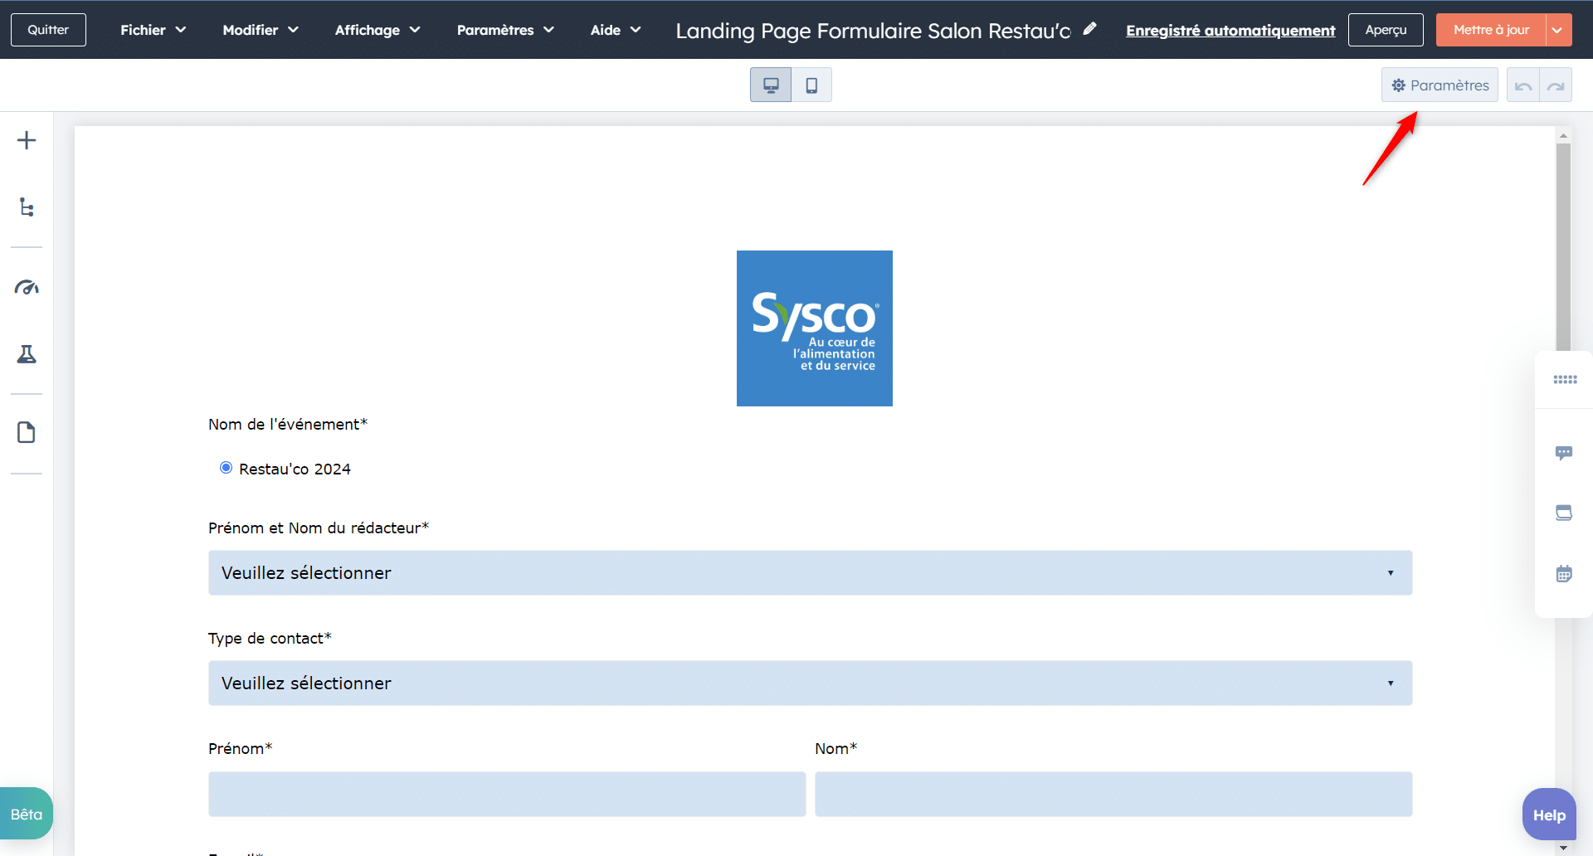Open the calendar icon on right rail
Image resolution: width=1593 pixels, height=856 pixels.
[1564, 574]
